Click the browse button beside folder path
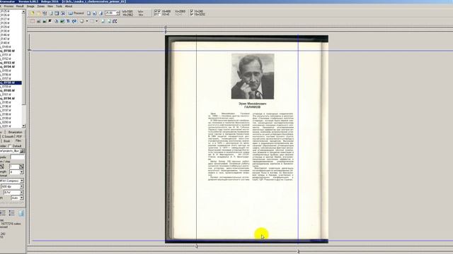 tap(22, 151)
